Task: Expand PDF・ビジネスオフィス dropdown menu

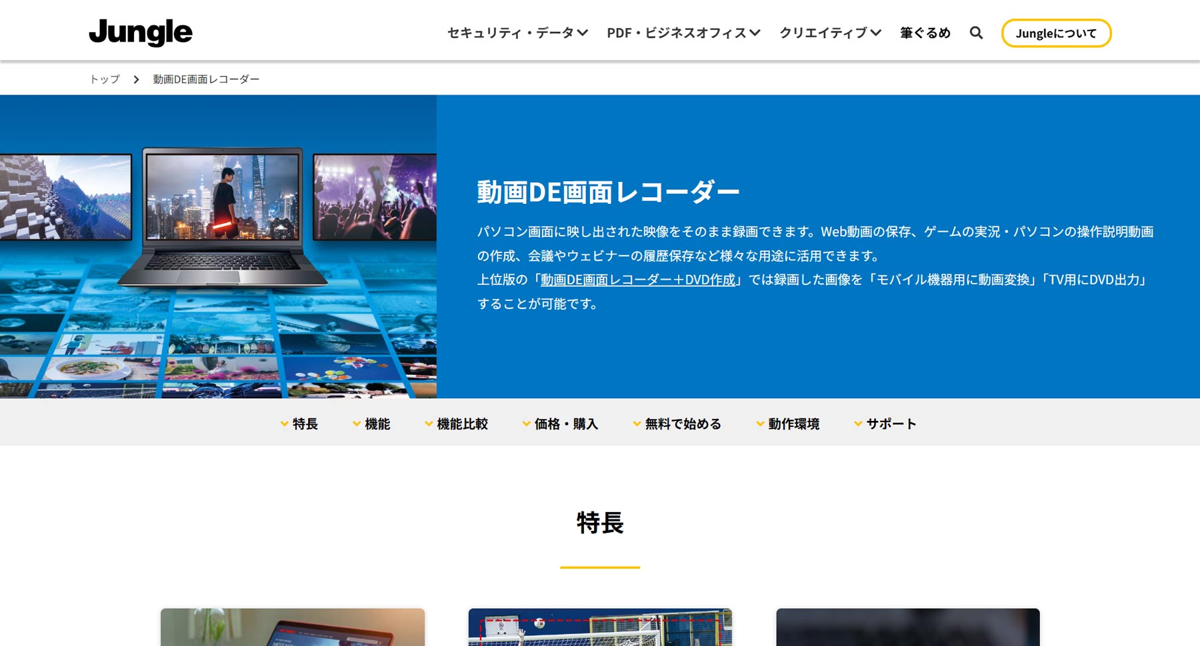Action: [x=683, y=33]
